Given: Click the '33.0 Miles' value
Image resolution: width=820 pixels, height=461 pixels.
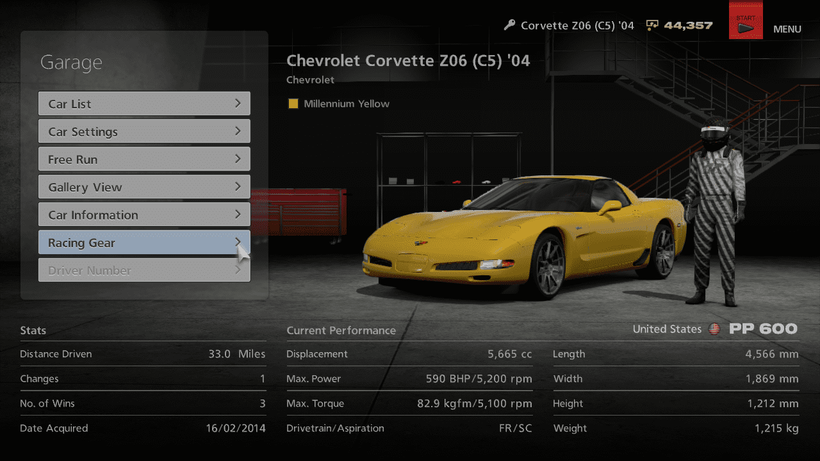Looking at the screenshot, I should (x=236, y=354).
